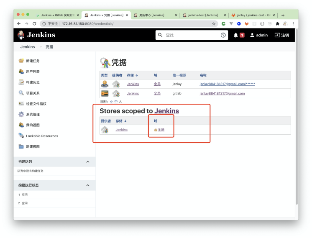Collapse the 构建执行状态 panel
312x238 pixels.
[88, 185]
